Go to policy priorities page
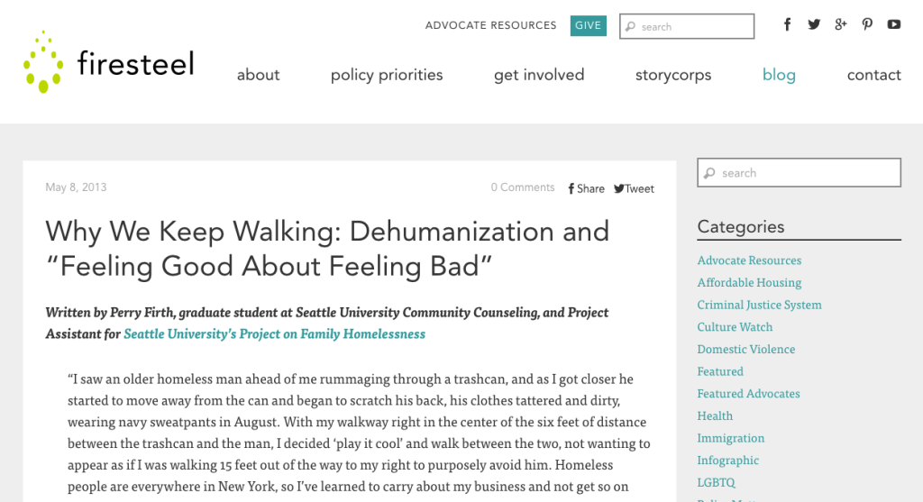The width and height of the screenshot is (923, 502). (x=387, y=75)
